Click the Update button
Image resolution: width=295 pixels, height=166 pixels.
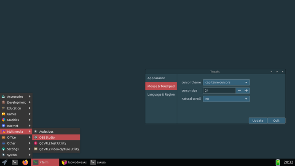click(x=258, y=120)
